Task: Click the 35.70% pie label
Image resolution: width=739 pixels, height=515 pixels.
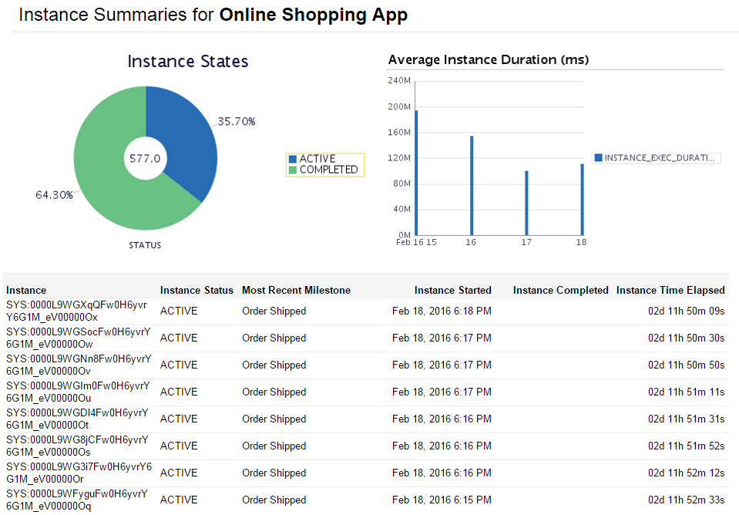Action: click(x=237, y=122)
